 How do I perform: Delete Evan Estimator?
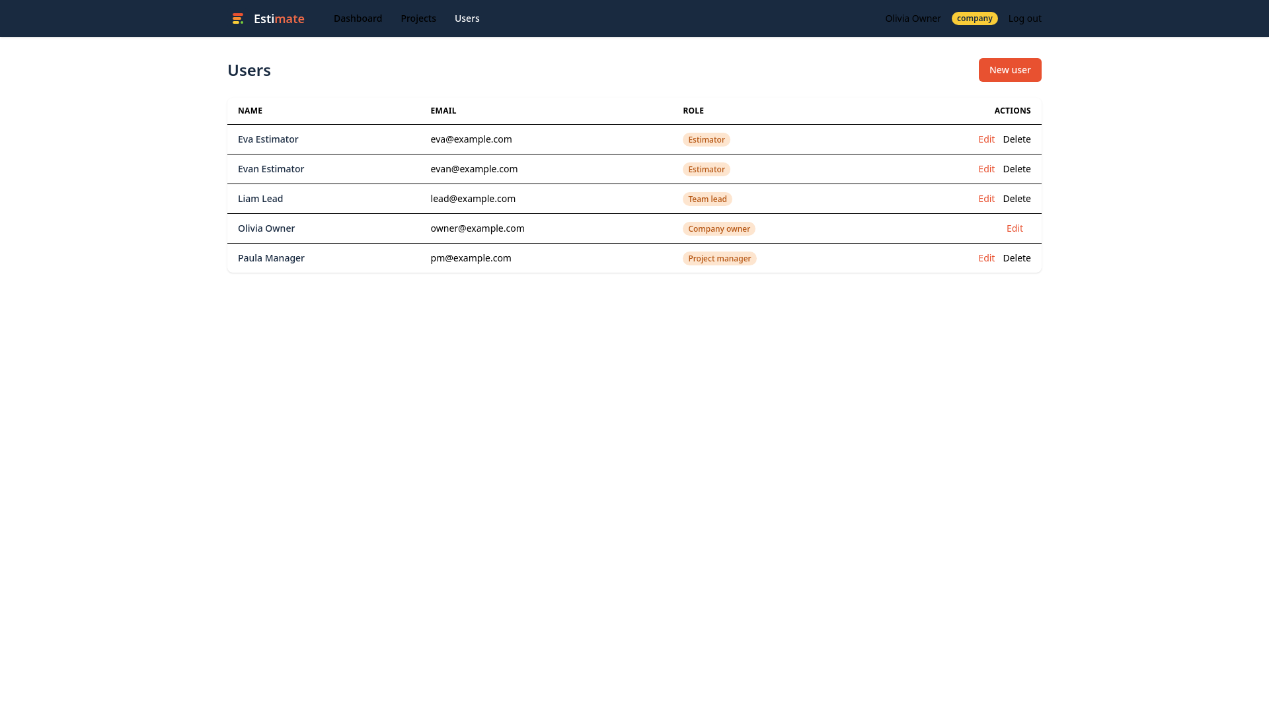point(1017,169)
